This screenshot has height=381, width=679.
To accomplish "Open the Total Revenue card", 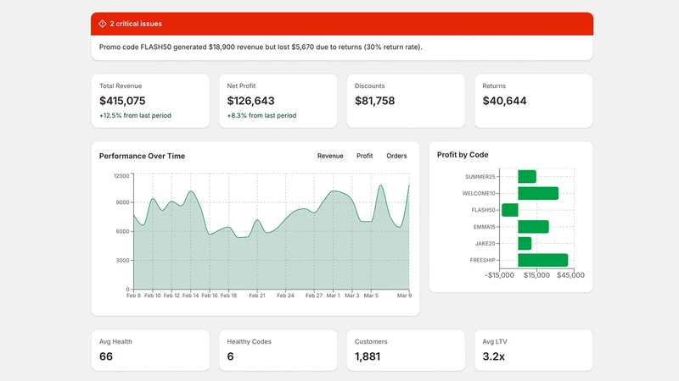I will [x=150, y=101].
